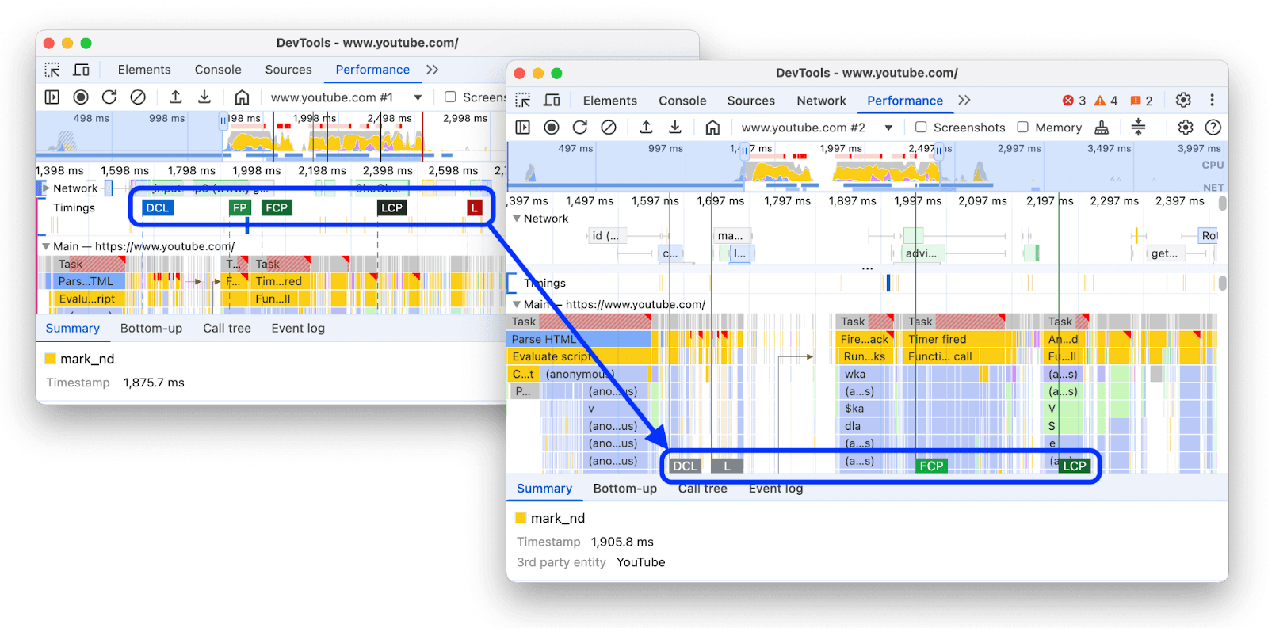Click the upload profile icon in the front window

647,128
